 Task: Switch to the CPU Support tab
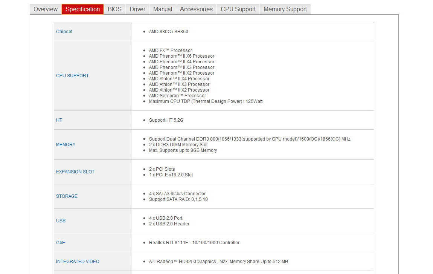coord(238,9)
